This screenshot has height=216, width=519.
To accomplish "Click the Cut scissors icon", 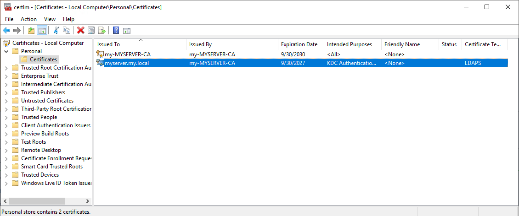I will 56,31.
